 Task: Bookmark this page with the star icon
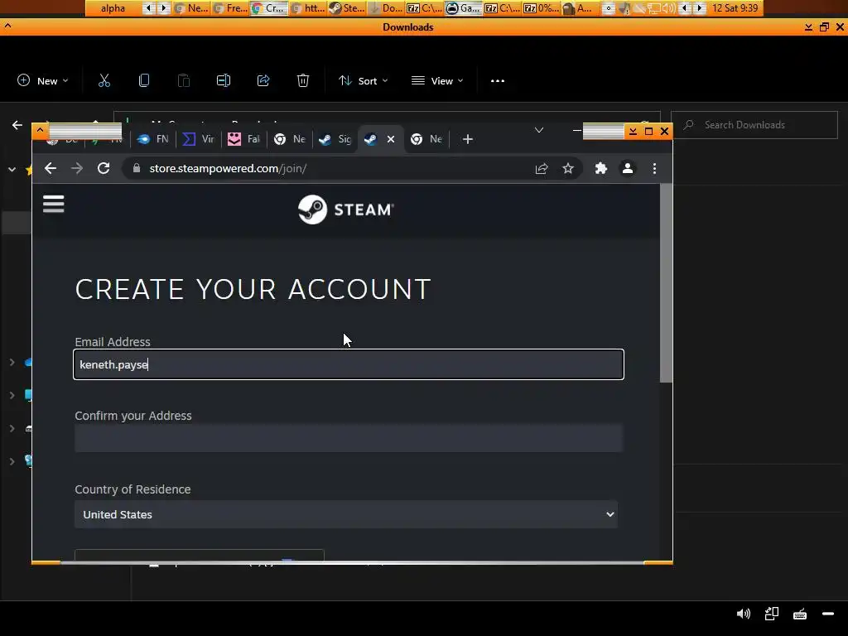click(x=568, y=169)
